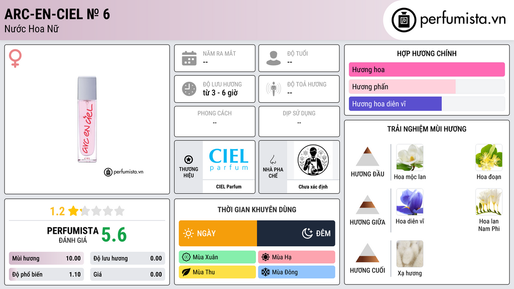Click the green 5.6 Perfumista score
The width and height of the screenshot is (514, 289).
tap(114, 235)
